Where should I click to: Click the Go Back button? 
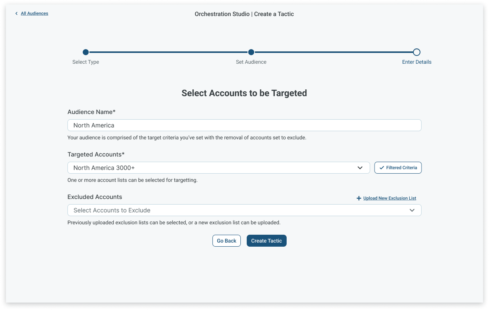point(227,241)
